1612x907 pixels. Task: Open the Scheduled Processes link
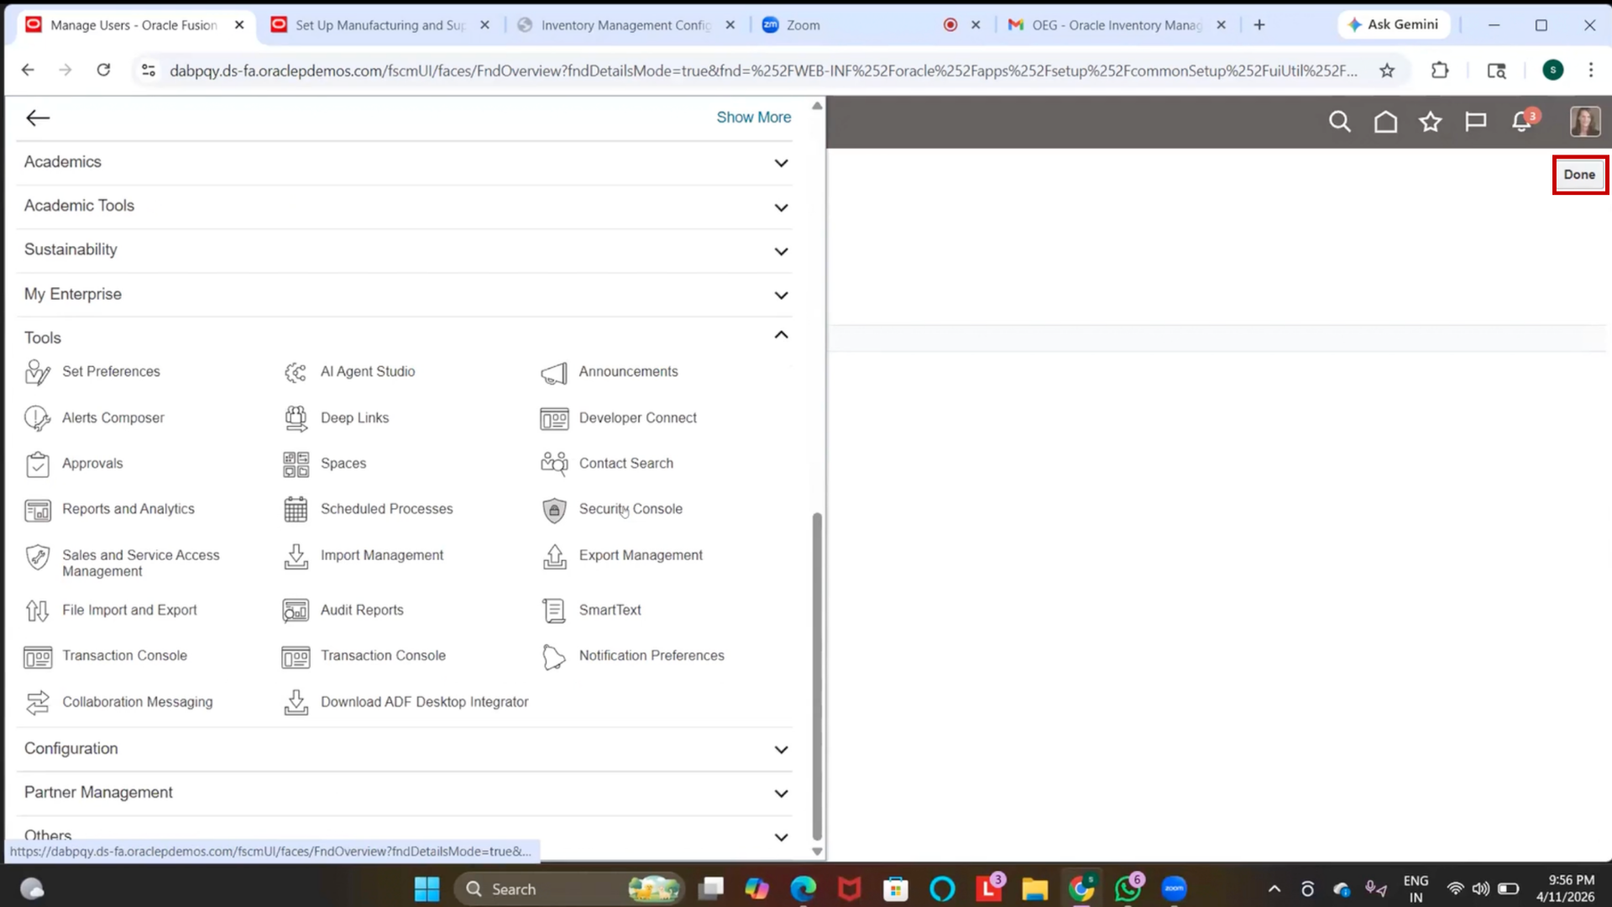[x=386, y=509]
